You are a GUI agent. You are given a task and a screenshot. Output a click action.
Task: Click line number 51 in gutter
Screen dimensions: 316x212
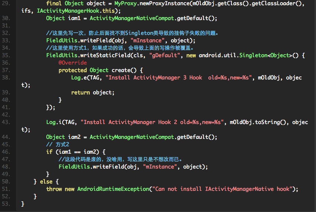[x=6, y=189]
